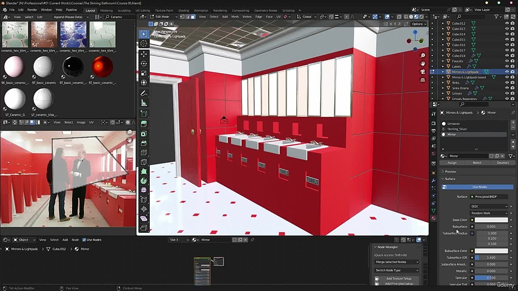Open the Mesh menu in viewport header
This screenshot has height=291, width=518.
coord(235,17)
